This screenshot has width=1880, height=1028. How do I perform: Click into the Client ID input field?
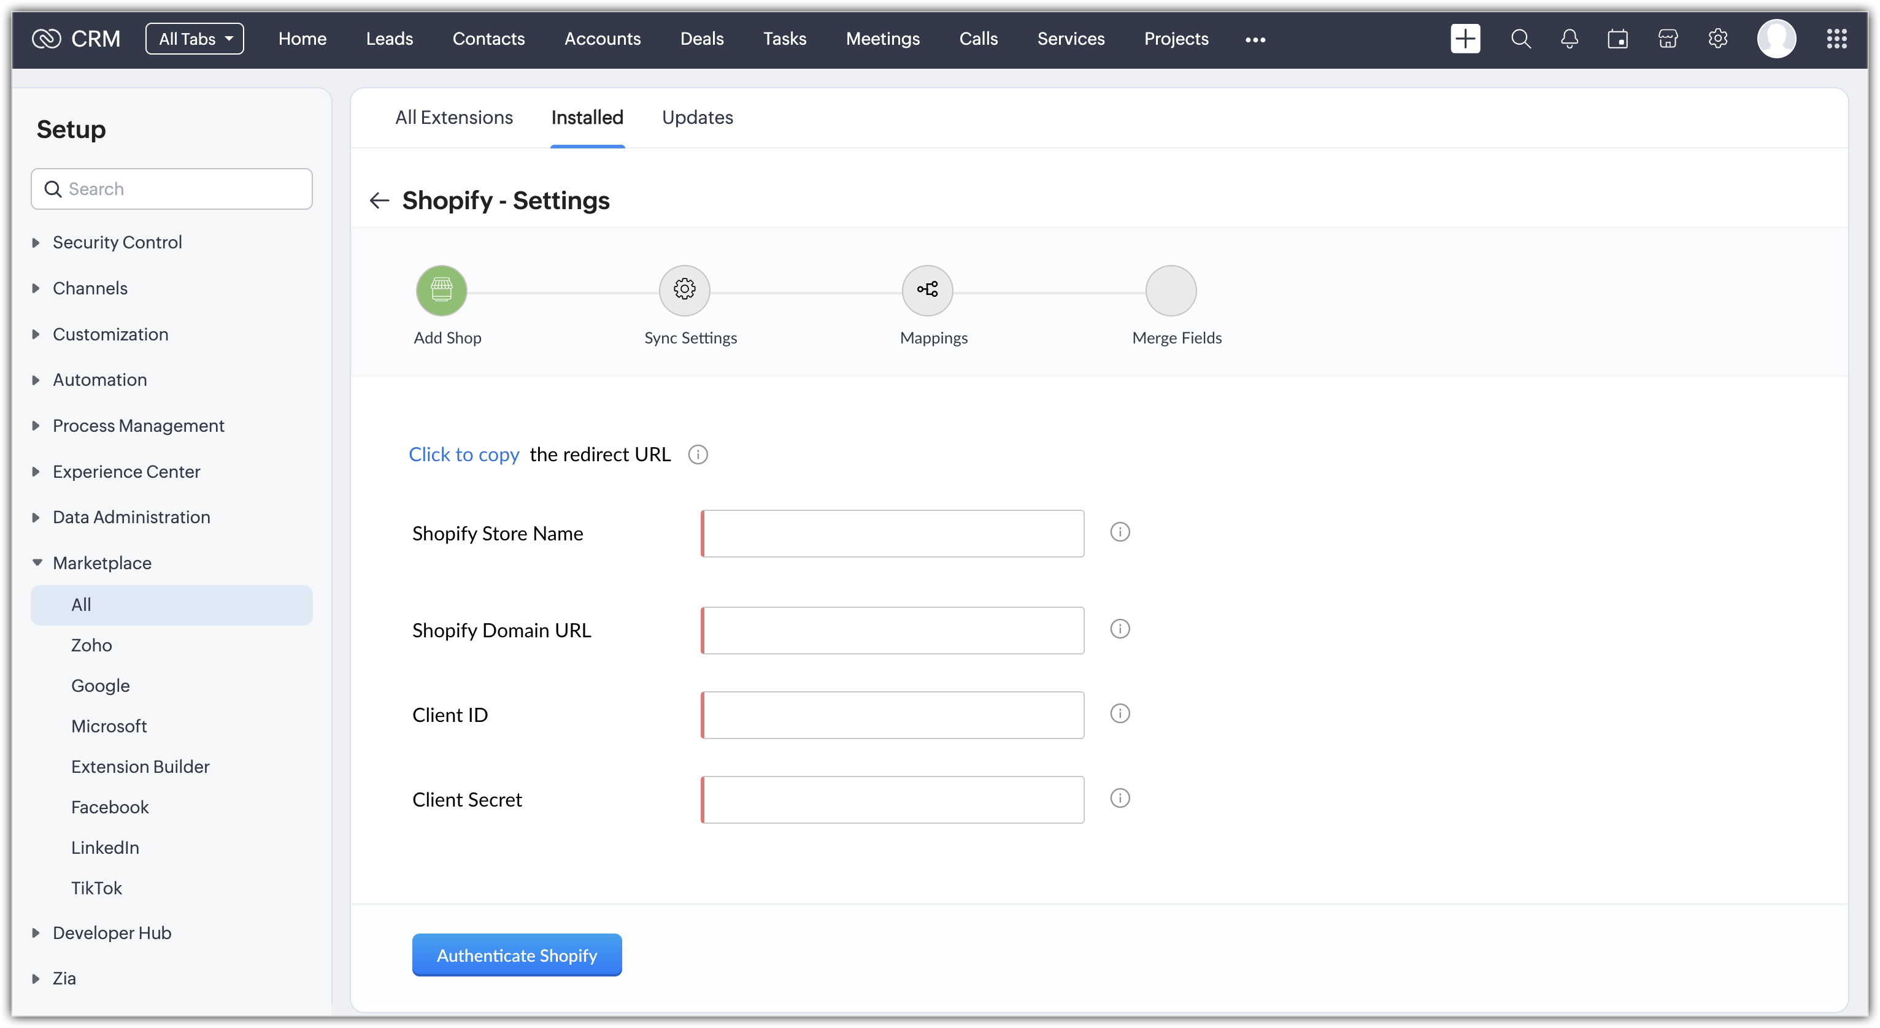(892, 715)
